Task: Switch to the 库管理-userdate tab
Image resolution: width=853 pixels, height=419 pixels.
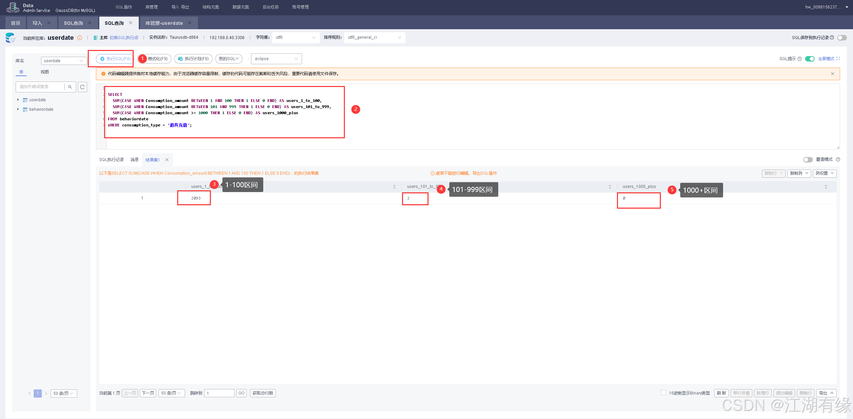Action: tap(164, 23)
